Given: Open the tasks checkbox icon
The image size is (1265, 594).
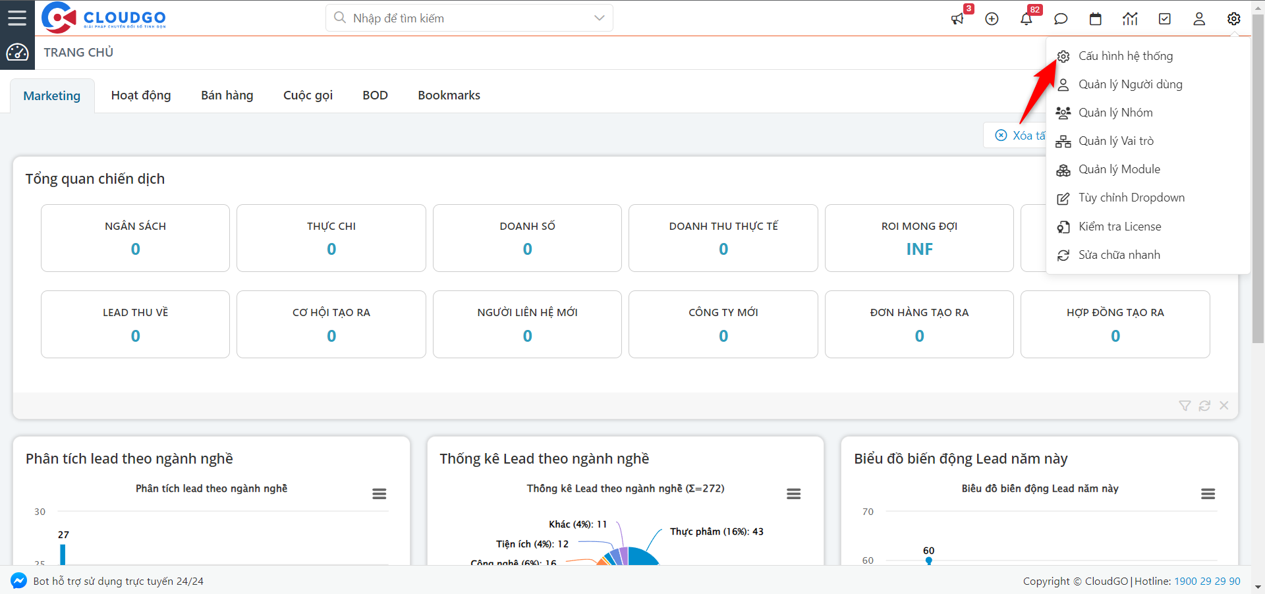Looking at the screenshot, I should (1165, 19).
